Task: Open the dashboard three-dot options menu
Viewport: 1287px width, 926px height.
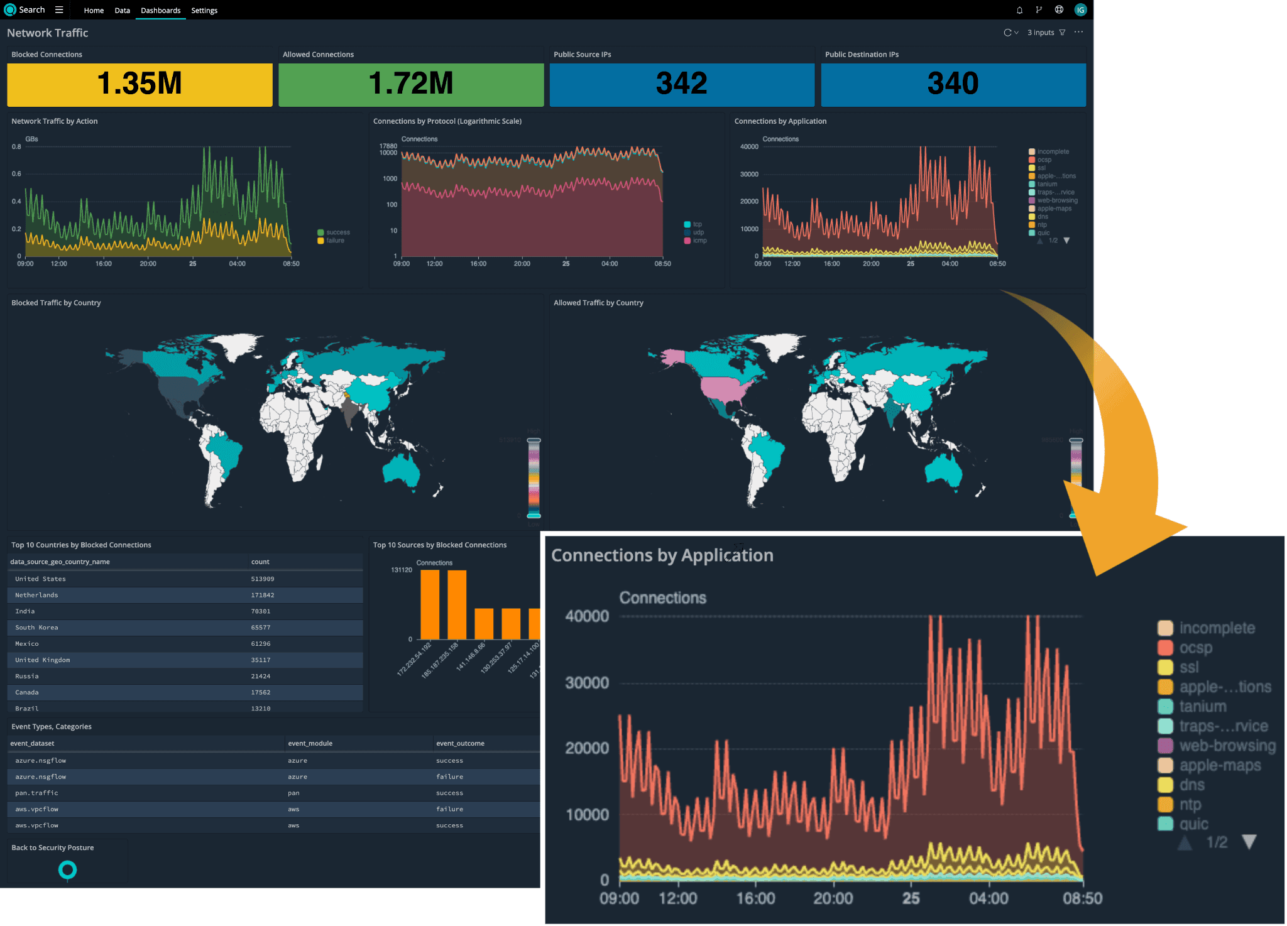Action: pos(1078,33)
